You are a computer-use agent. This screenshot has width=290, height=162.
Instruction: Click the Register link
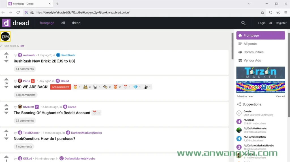[x=281, y=23]
